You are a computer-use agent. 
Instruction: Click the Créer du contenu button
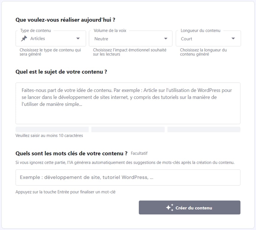(189, 207)
